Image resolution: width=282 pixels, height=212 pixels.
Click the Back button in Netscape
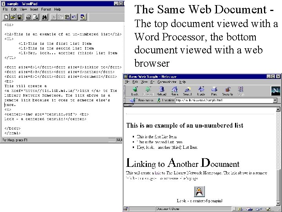[x=135, y=91]
